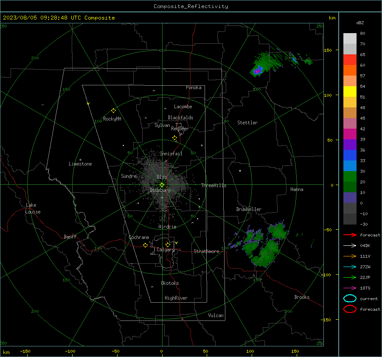Click the 33 dBZ blue color swatch
The height and width of the screenshot is (357, 382).
(350, 155)
